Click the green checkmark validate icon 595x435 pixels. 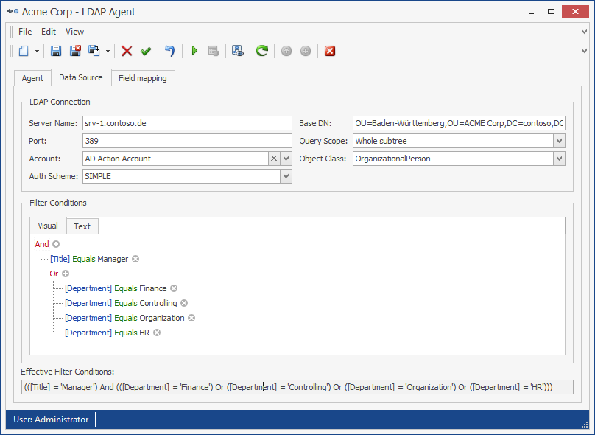(146, 51)
